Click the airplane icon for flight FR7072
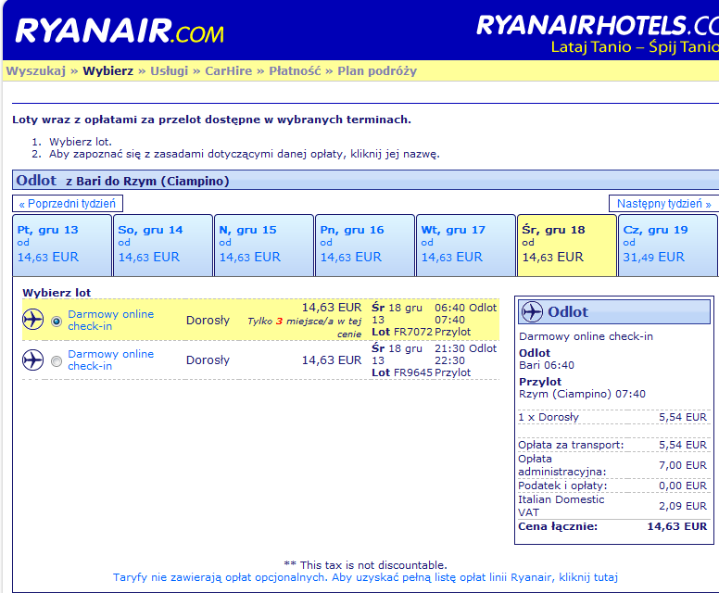Screen dimensions: 719x593 coord(33,320)
